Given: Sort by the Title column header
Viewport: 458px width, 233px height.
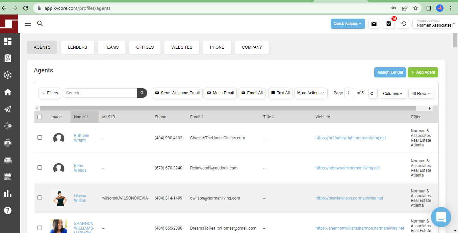Looking at the screenshot, I should [x=269, y=117].
